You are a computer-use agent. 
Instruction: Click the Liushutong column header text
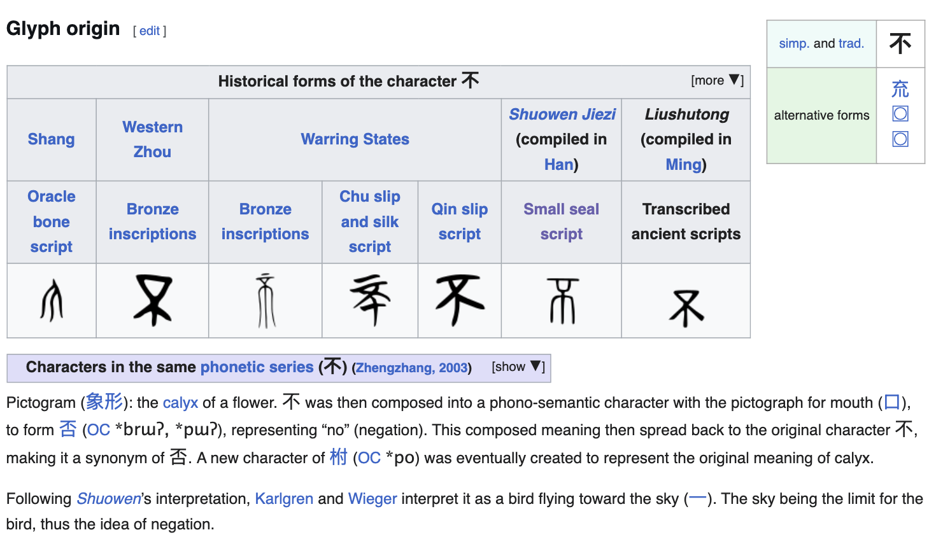pos(686,115)
